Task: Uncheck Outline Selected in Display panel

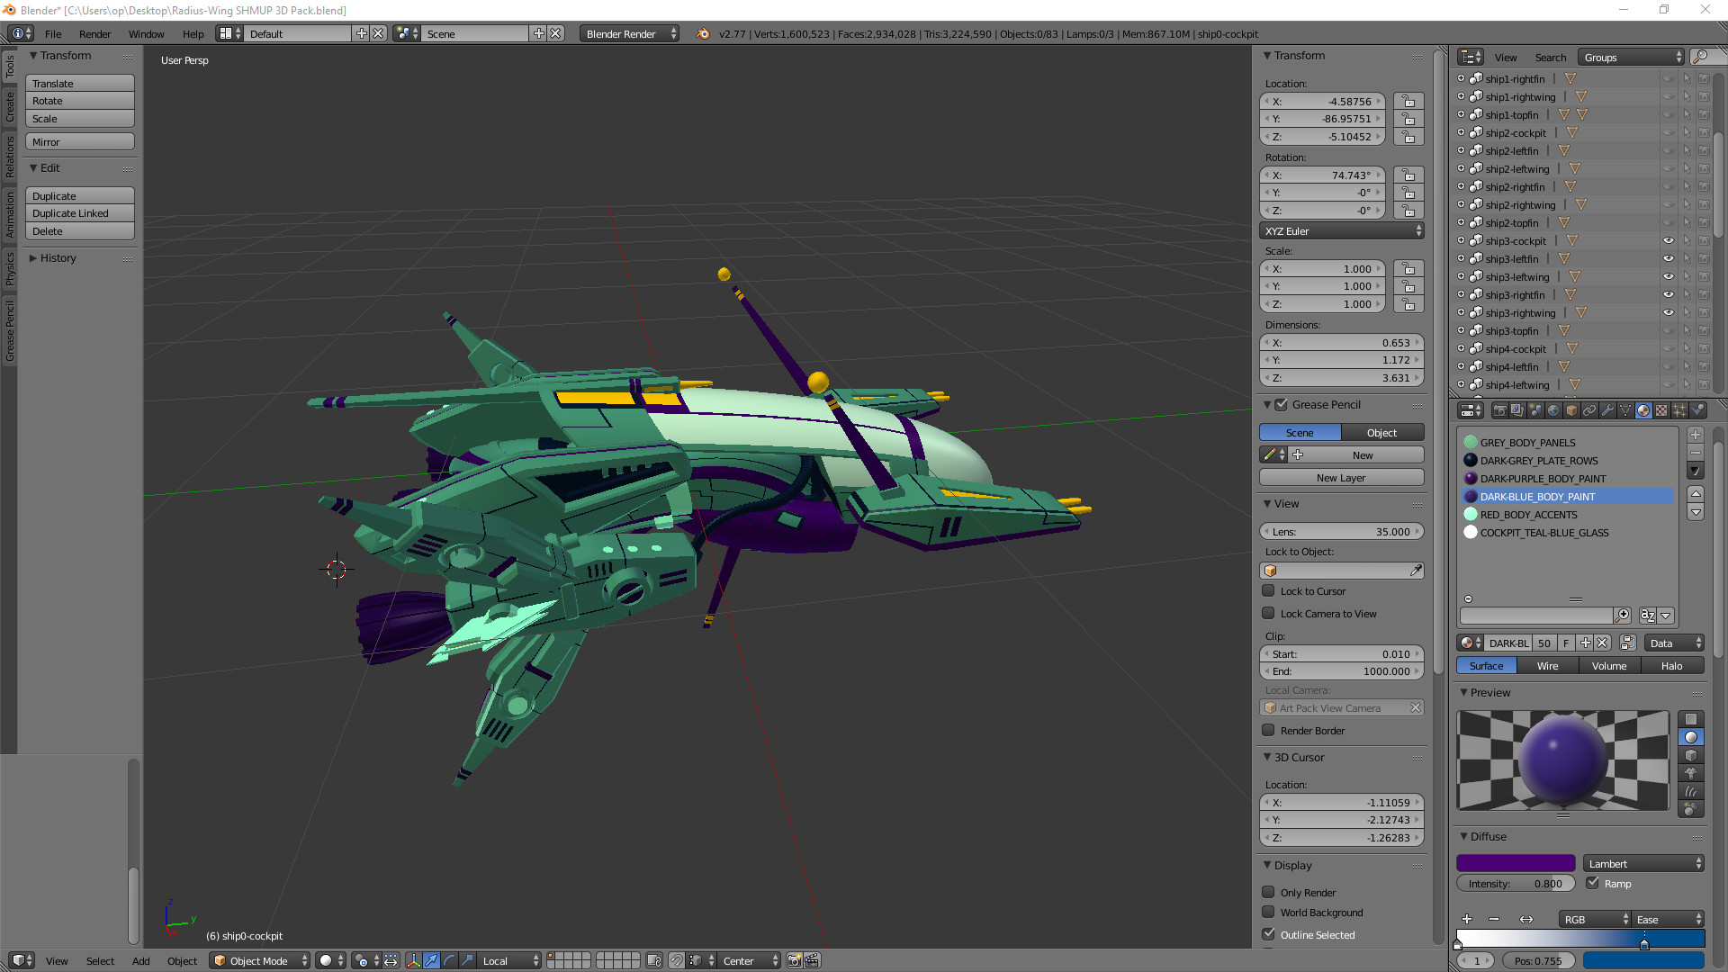Action: (1269, 934)
